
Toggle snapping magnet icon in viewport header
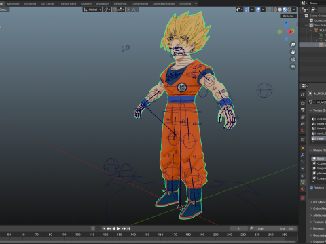115,9
